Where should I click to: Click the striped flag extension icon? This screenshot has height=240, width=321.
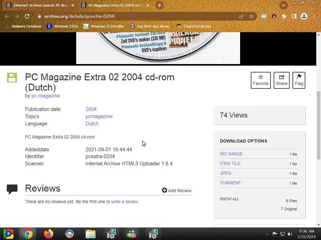point(264,16)
